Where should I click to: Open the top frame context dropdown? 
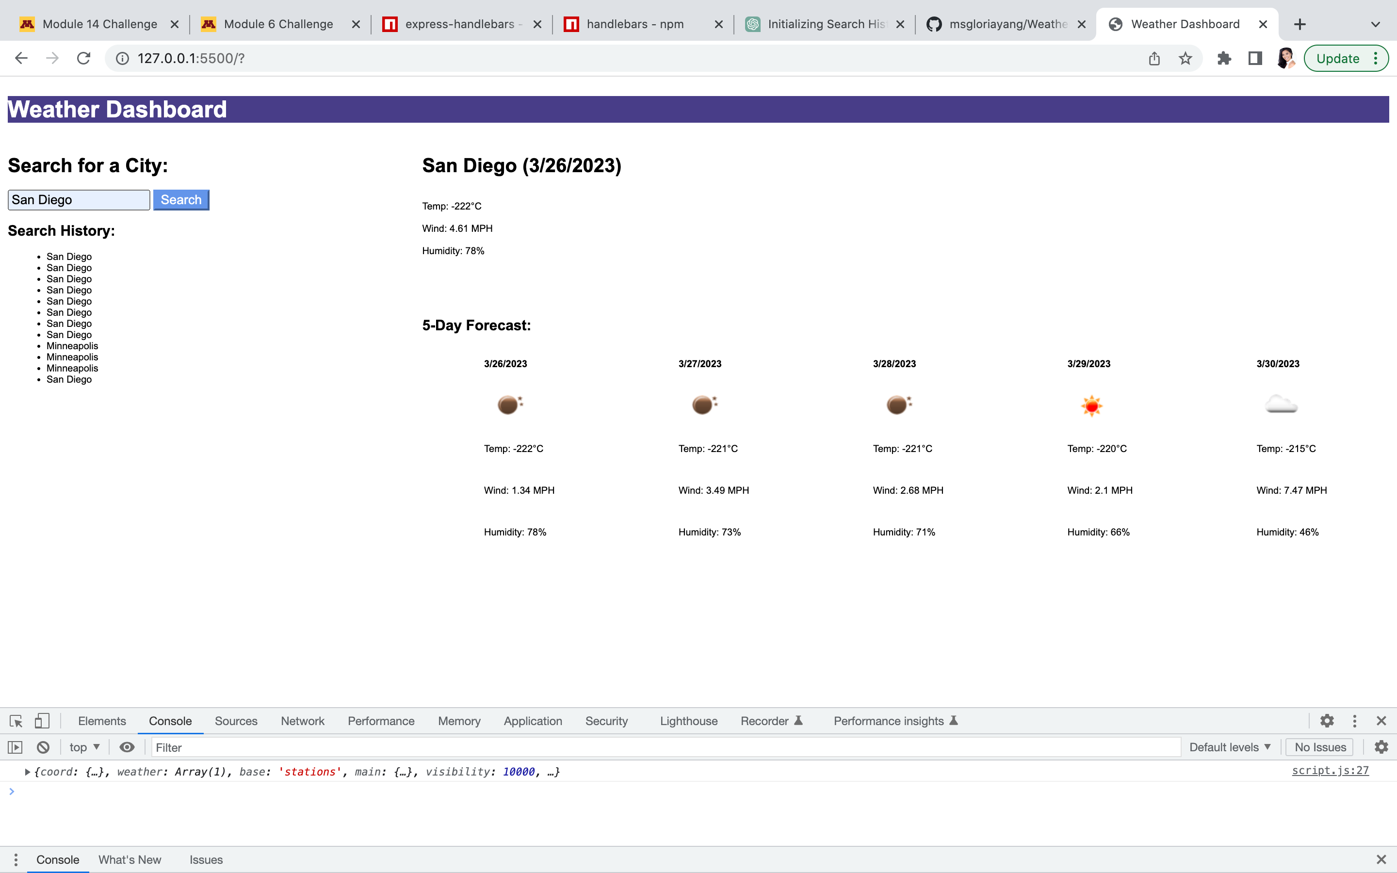(84, 746)
